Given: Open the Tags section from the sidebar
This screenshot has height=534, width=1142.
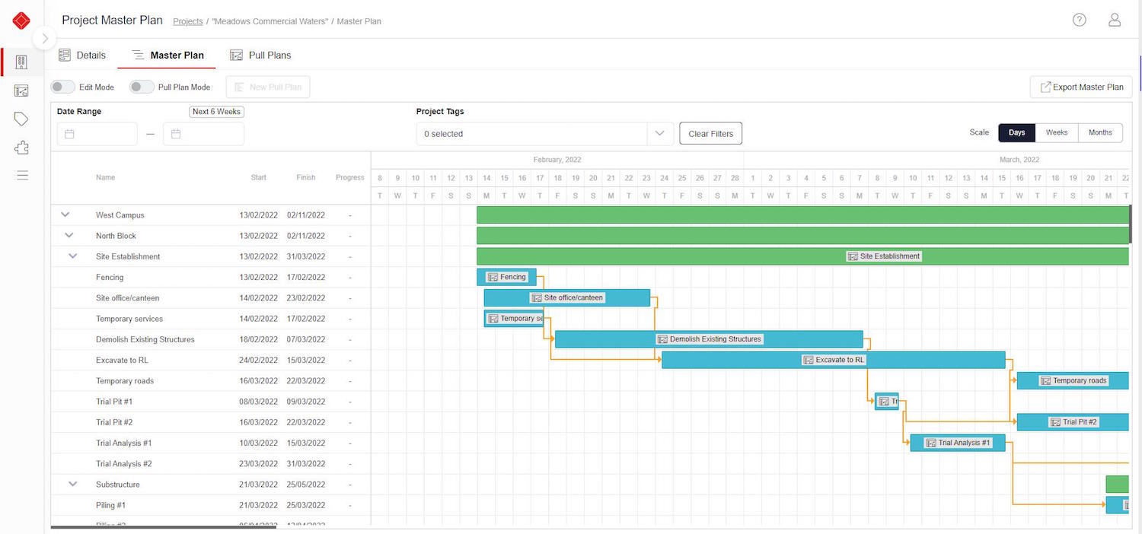Looking at the screenshot, I should [21, 119].
